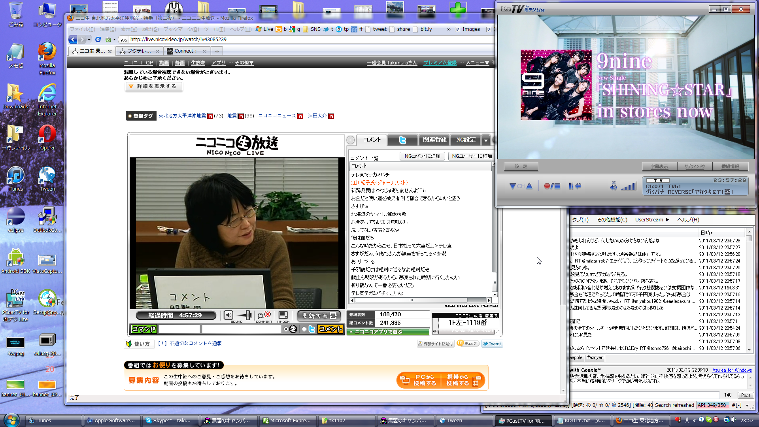759x427 pixels.
Task: Toggle サブウィンドウ in PCastTV
Action: click(x=695, y=166)
